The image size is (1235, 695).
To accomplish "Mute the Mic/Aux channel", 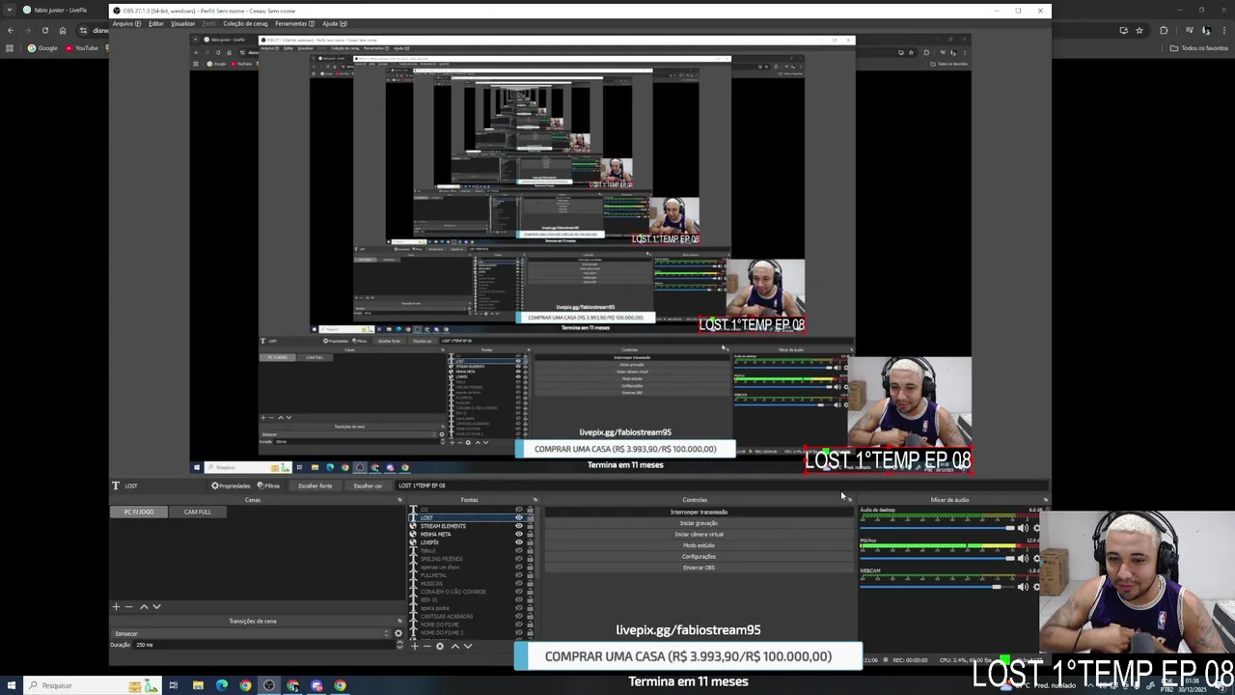I will tap(1023, 558).
